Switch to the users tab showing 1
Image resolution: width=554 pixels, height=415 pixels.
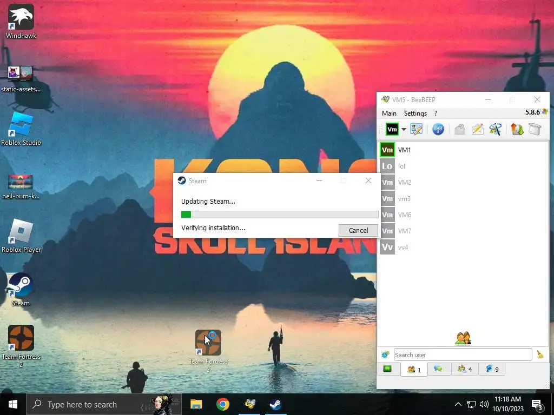[414, 370]
